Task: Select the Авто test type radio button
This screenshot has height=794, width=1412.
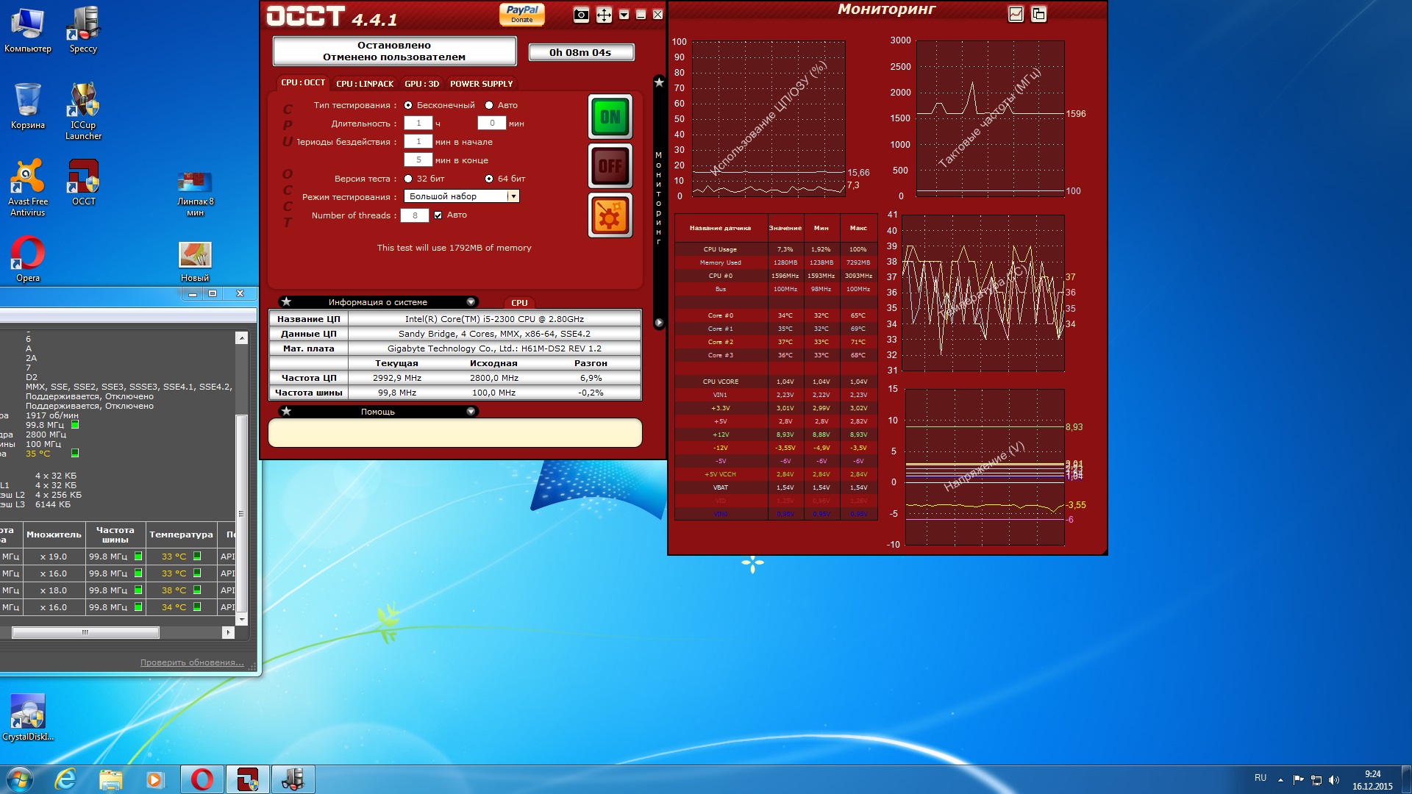Action: (x=489, y=105)
